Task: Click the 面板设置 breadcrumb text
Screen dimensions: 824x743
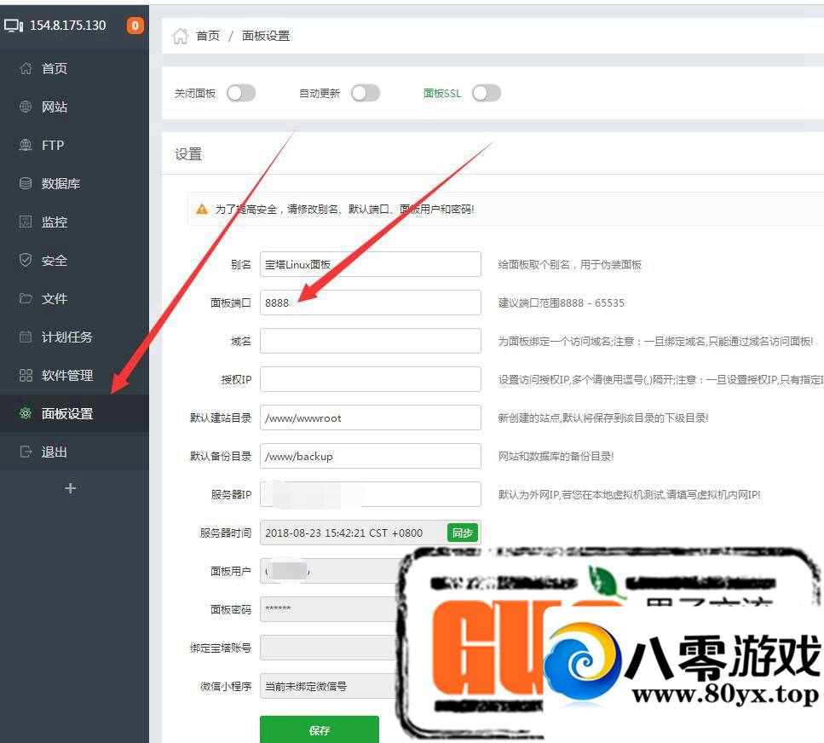Action: pyautogui.click(x=265, y=36)
